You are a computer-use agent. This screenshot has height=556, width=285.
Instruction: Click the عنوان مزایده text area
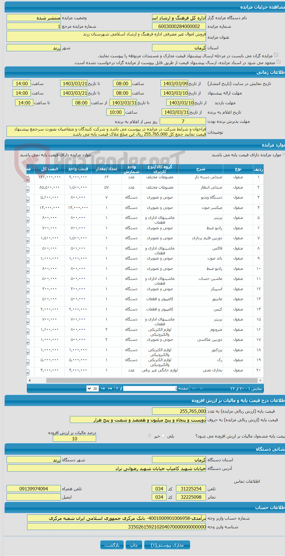(106, 37)
